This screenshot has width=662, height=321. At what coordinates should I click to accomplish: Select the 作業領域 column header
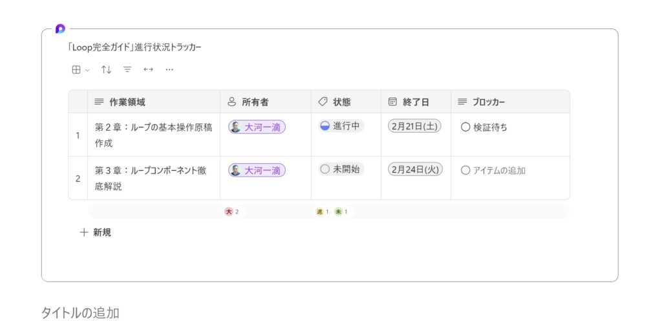click(127, 102)
